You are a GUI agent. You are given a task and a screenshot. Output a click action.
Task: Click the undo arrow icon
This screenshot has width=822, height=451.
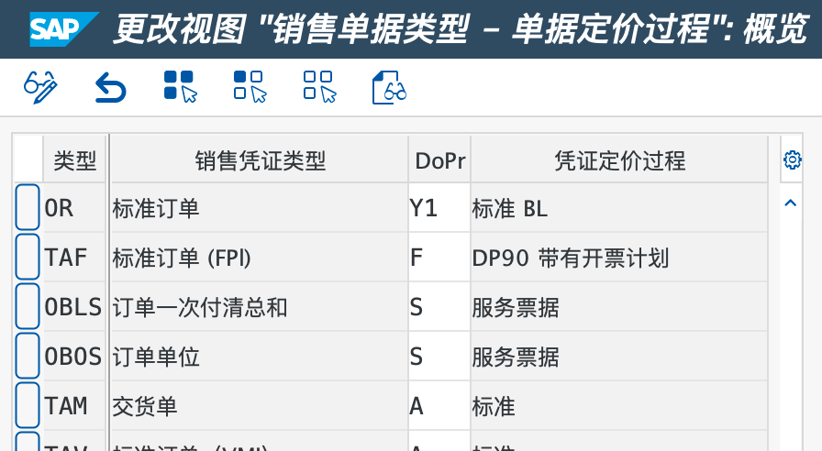(110, 88)
